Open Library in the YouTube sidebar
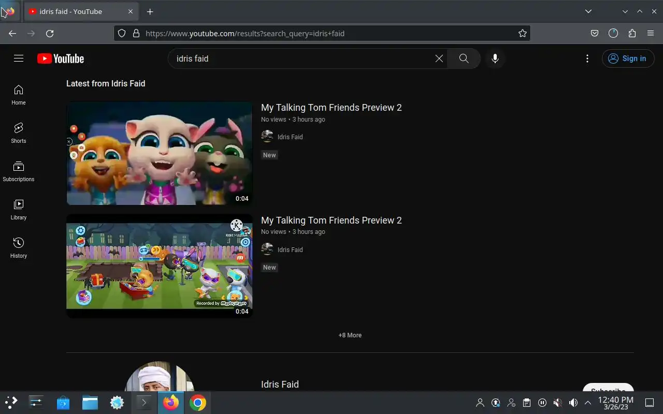The image size is (663, 414). [x=19, y=210]
